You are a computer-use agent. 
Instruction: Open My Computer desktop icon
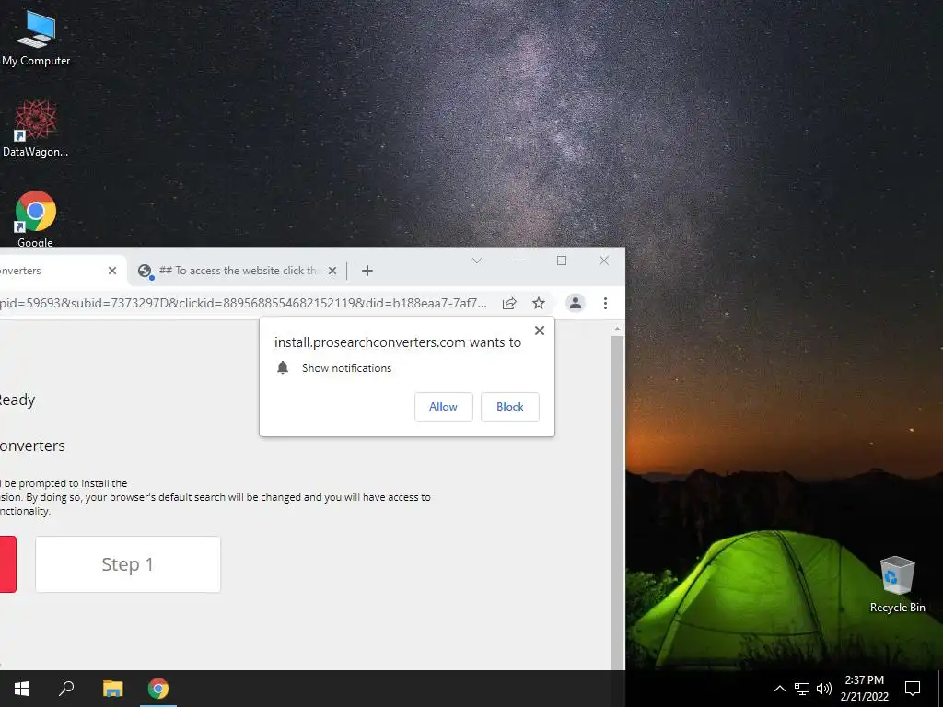(36, 38)
